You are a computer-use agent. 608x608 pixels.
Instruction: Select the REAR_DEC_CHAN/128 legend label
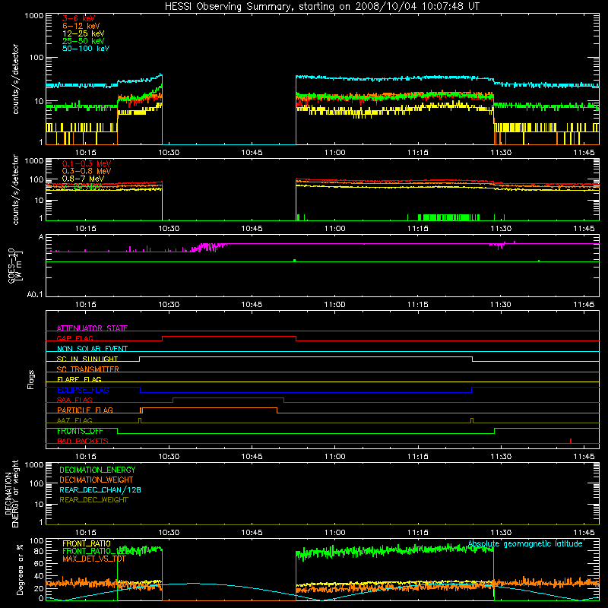coord(100,489)
